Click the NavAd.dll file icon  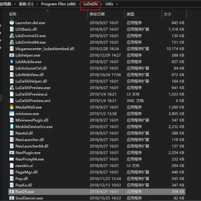[x=12, y=133]
